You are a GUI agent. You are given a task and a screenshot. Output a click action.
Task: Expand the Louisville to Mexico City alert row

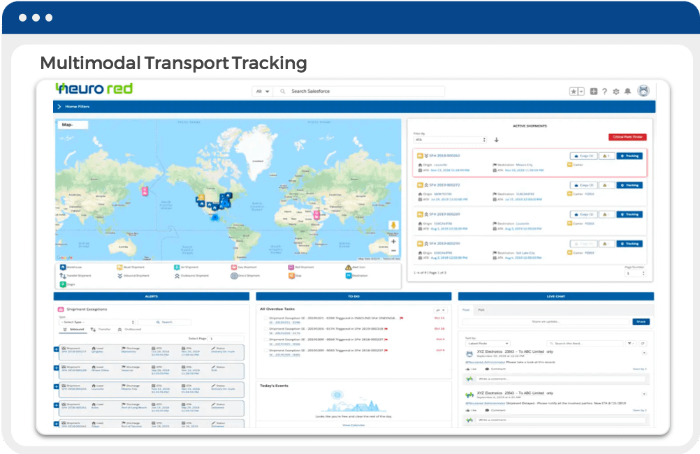pos(56,386)
